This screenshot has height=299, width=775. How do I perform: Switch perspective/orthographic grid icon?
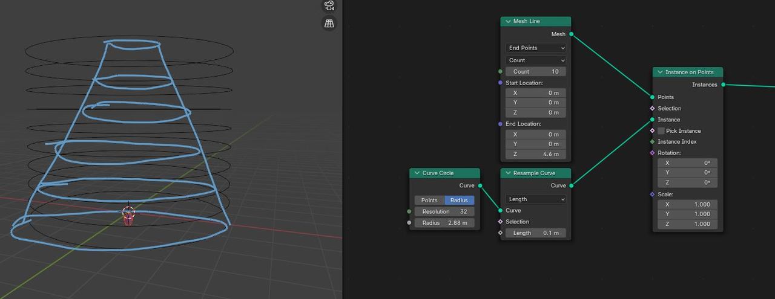[x=329, y=24]
